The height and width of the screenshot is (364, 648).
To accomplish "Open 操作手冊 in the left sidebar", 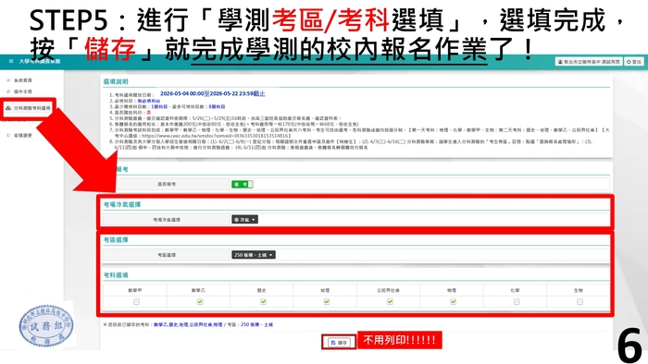I will (23, 91).
